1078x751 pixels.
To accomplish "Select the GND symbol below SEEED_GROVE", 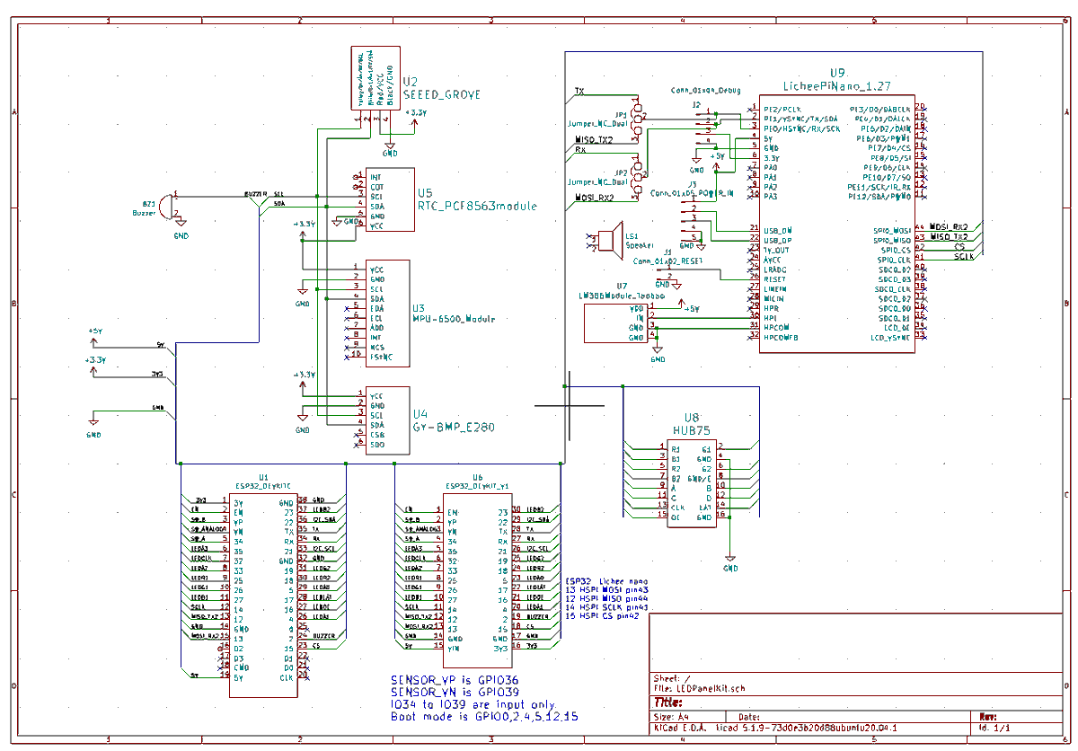I will click(x=390, y=147).
